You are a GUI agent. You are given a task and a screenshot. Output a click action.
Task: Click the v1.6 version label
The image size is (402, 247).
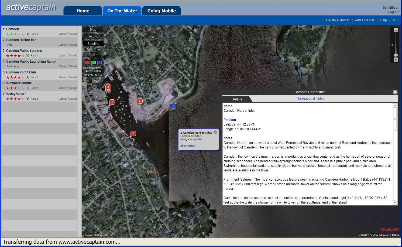tap(395, 20)
